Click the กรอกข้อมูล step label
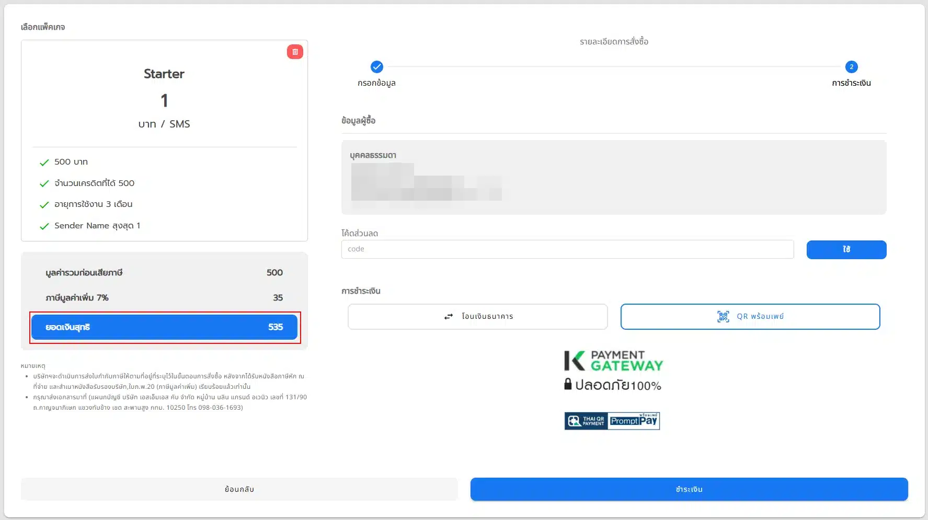The height and width of the screenshot is (520, 928). 376,83
